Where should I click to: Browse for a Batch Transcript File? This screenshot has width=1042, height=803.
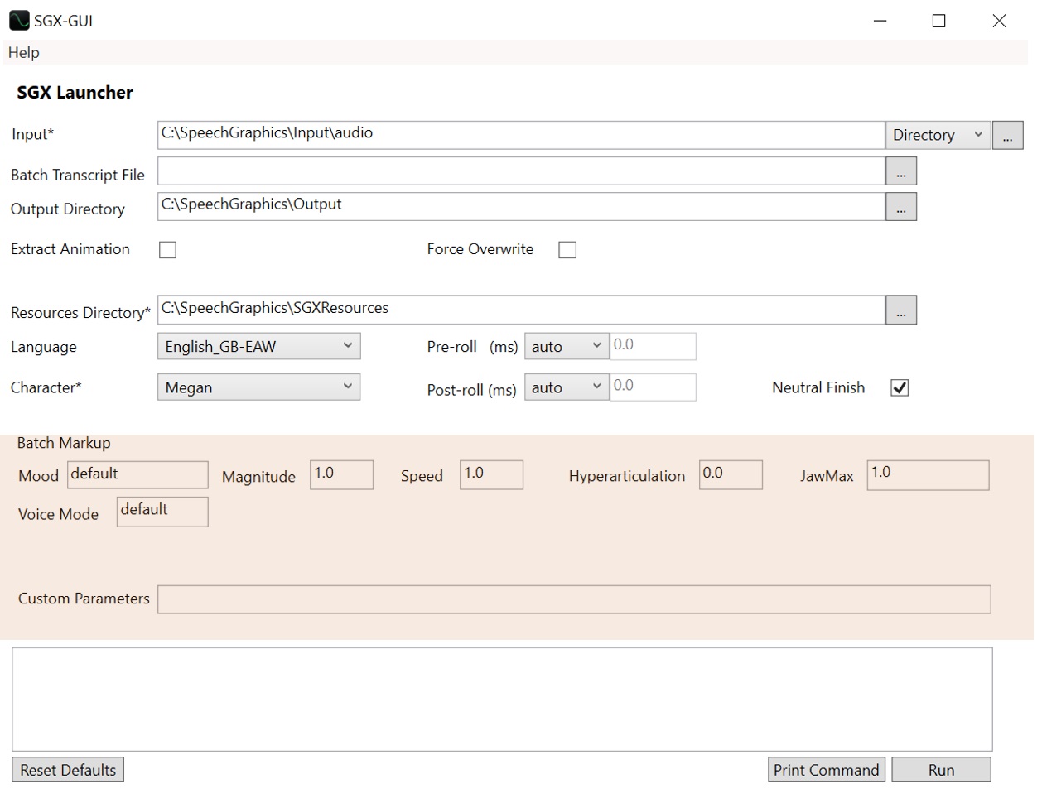900,171
